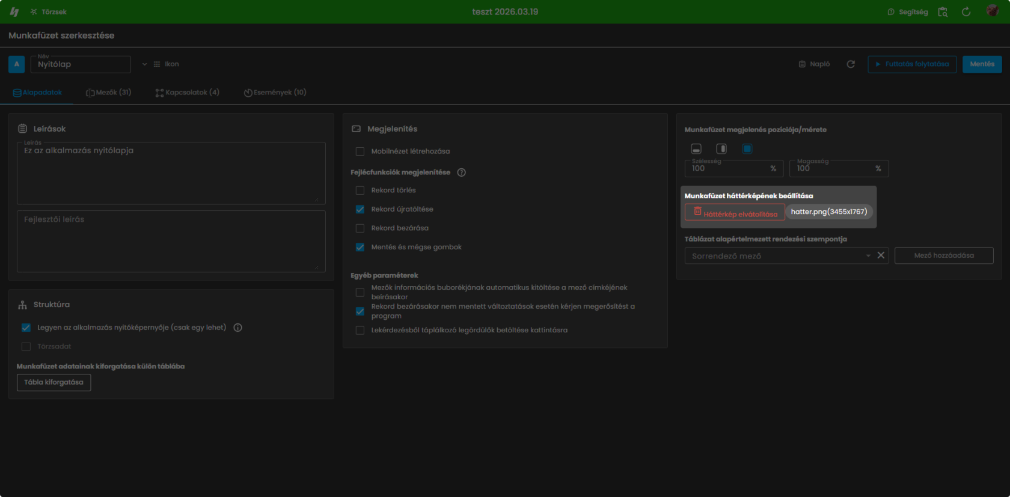Expand the chevron next to the name field
The image size is (1010, 497).
tap(144, 64)
